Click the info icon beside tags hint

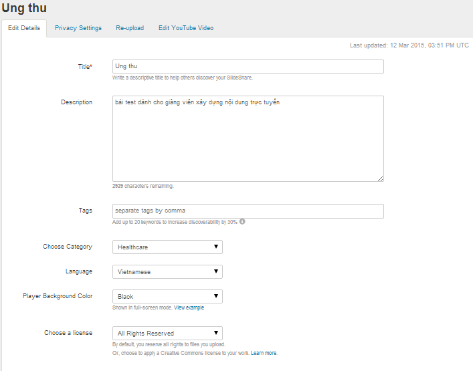click(242, 221)
